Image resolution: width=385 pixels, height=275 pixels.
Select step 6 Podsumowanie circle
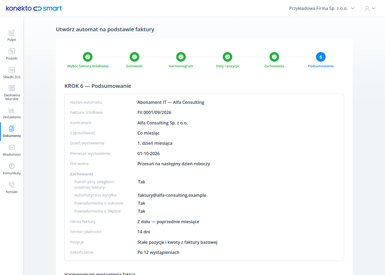tap(321, 57)
